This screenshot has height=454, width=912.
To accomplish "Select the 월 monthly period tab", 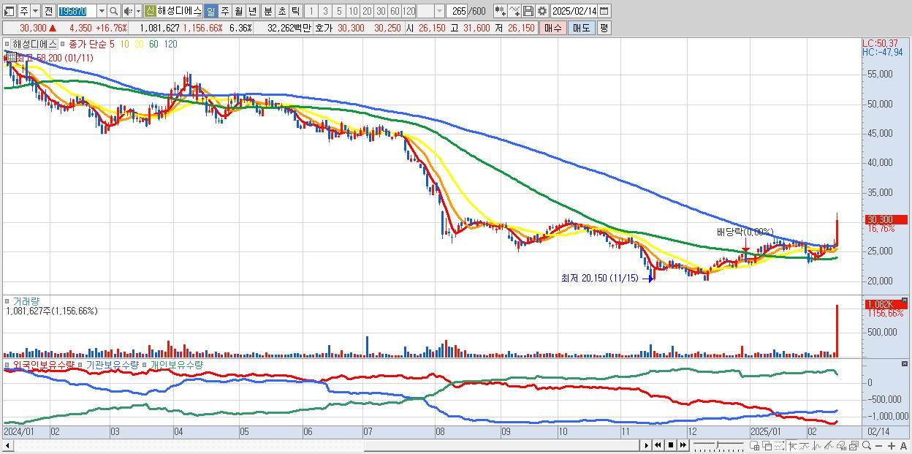I will coord(238,11).
